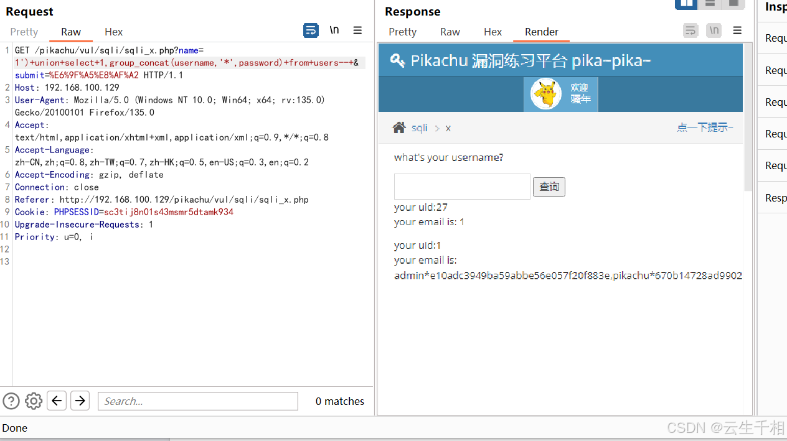Viewport: 787px width, 441px height.
Task: Switch Response view to the Raw tab
Action: pyautogui.click(x=450, y=32)
